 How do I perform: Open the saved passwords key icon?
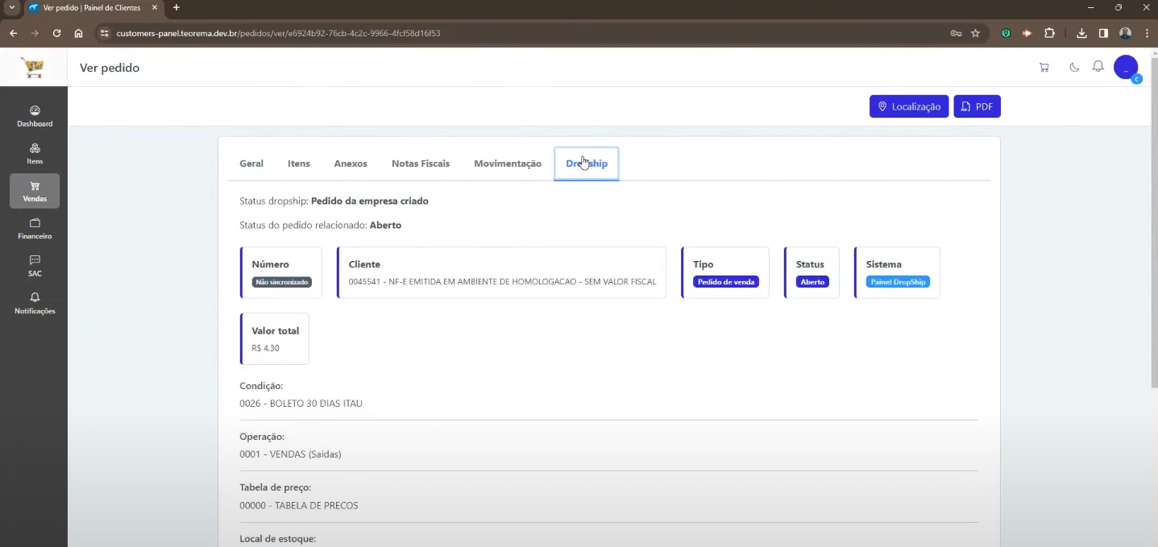click(x=956, y=33)
